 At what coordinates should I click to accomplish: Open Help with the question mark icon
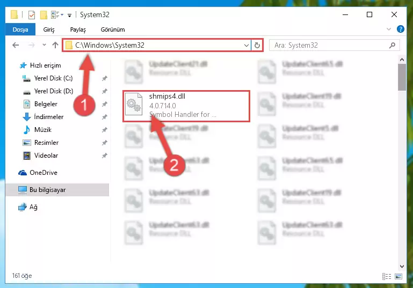point(401,29)
